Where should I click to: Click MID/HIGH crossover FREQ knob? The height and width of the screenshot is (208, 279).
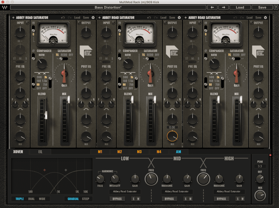203,179
